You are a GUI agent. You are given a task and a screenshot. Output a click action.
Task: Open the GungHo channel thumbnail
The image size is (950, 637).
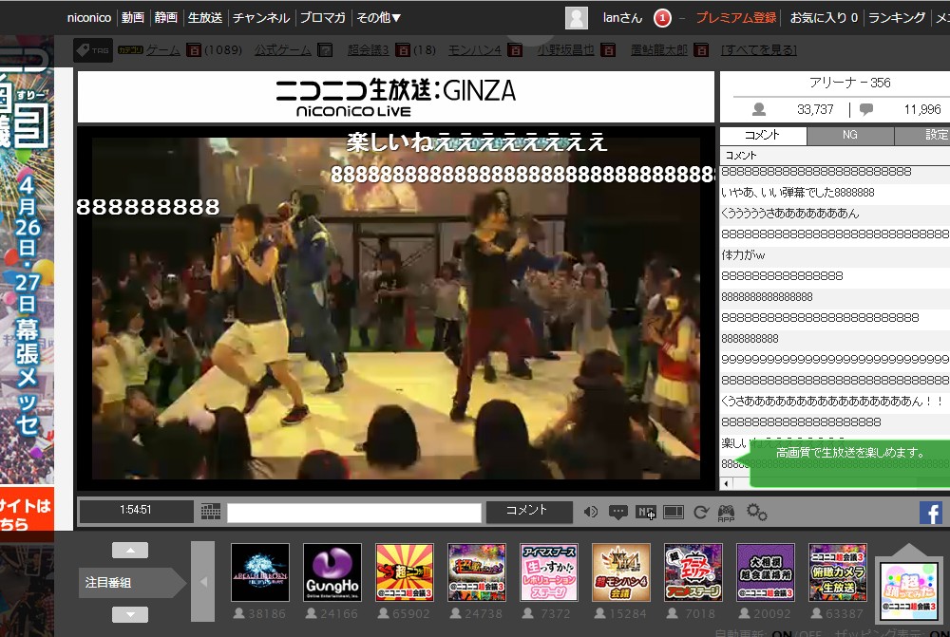pyautogui.click(x=332, y=571)
